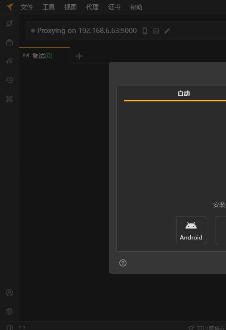
Task: Open the 工具 menu
Action: 48,7
